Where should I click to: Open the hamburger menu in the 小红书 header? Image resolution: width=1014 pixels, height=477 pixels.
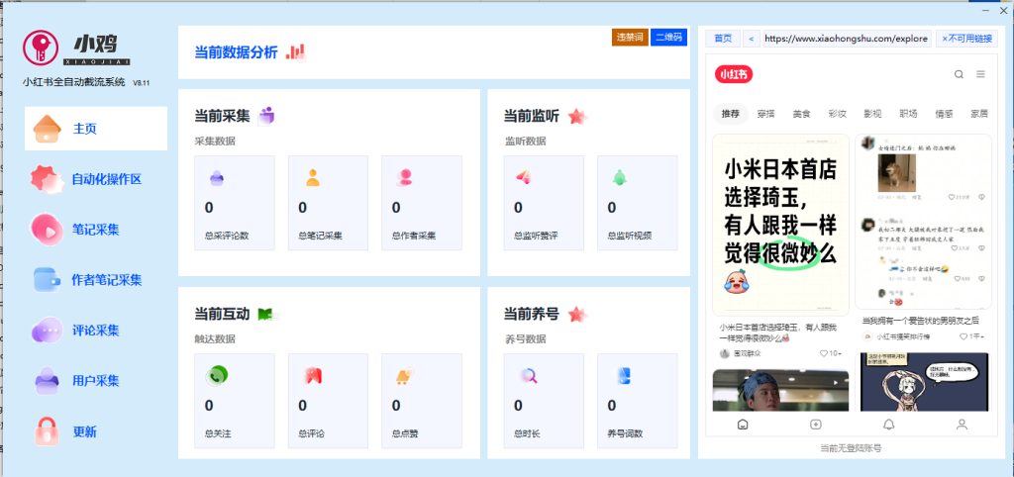pyautogui.click(x=980, y=74)
